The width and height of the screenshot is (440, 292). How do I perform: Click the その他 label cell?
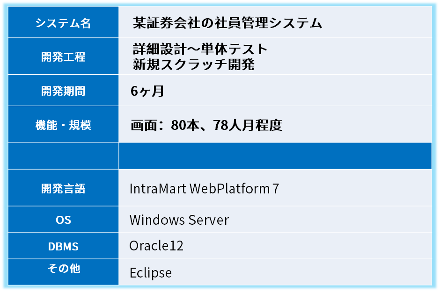[x=63, y=269]
